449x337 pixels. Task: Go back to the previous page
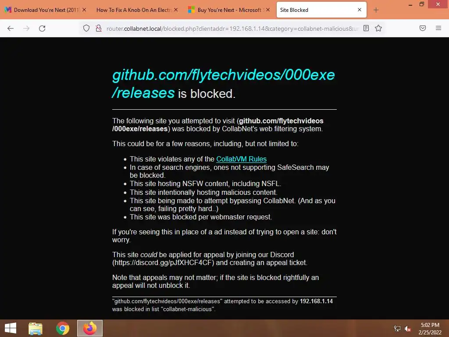pos(11,28)
